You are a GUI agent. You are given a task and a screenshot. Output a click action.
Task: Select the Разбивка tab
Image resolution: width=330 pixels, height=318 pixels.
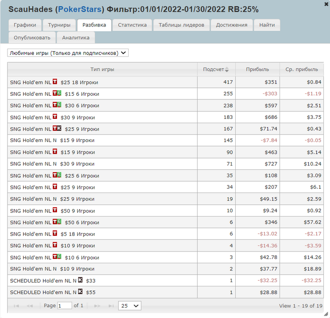coord(94,25)
